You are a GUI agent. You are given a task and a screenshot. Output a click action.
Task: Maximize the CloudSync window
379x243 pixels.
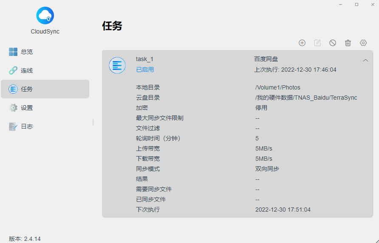[356, 4]
